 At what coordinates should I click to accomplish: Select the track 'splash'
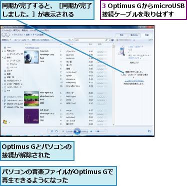(69, 76)
